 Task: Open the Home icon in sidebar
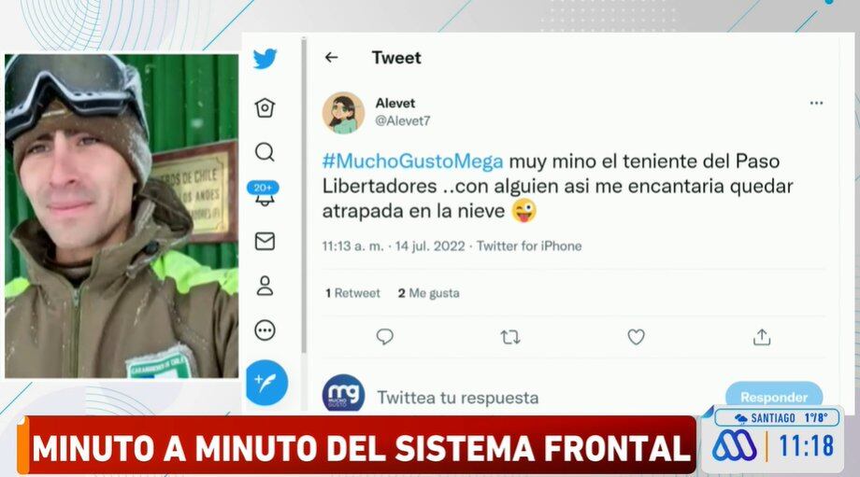click(265, 108)
